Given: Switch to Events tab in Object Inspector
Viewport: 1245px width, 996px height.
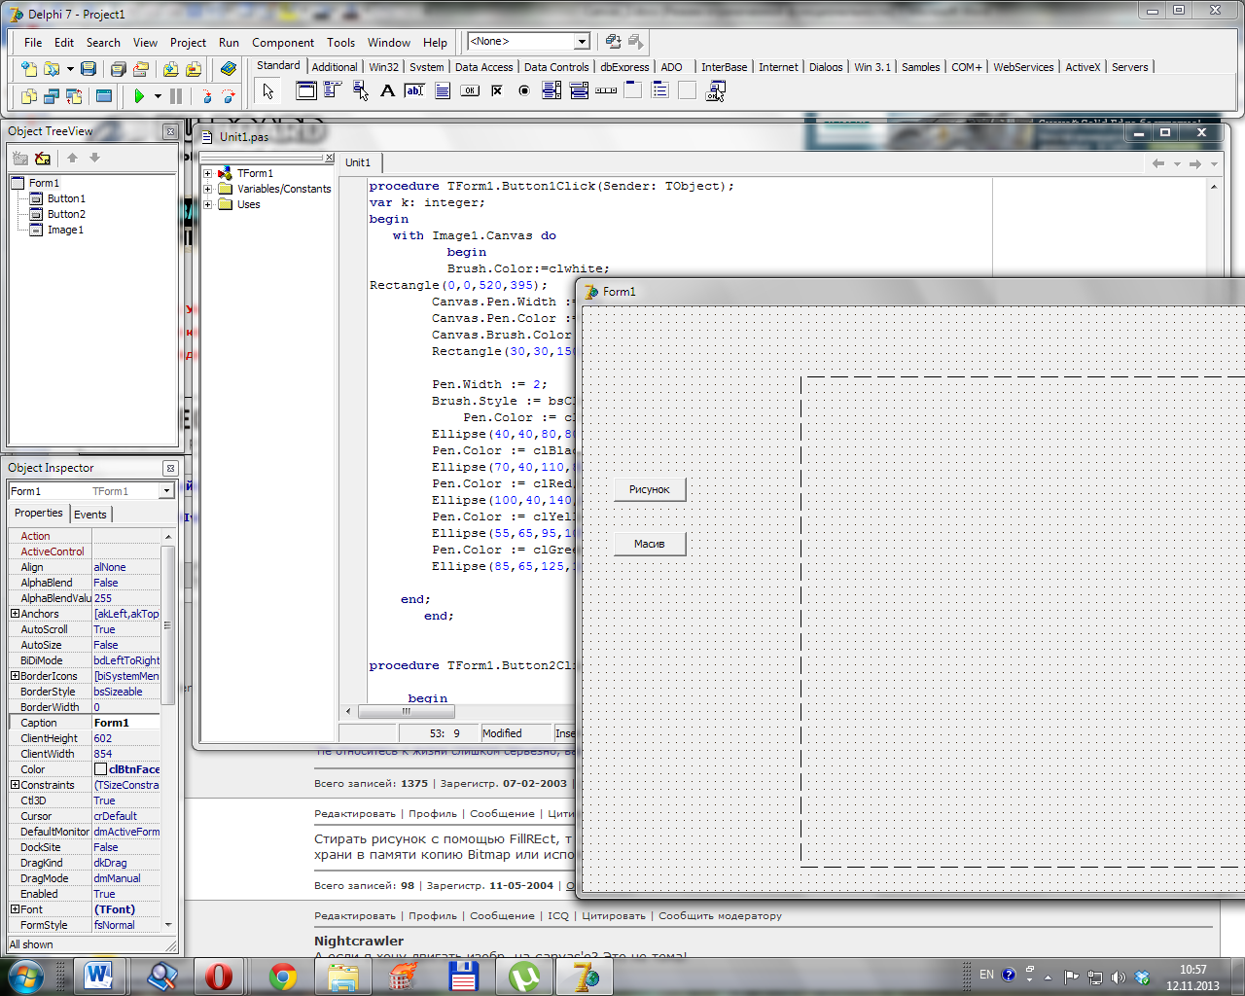Looking at the screenshot, I should click(x=90, y=515).
